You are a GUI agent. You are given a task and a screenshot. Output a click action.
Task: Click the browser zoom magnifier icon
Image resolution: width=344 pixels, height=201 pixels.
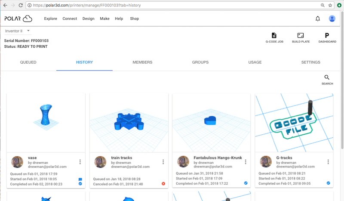[322, 5]
